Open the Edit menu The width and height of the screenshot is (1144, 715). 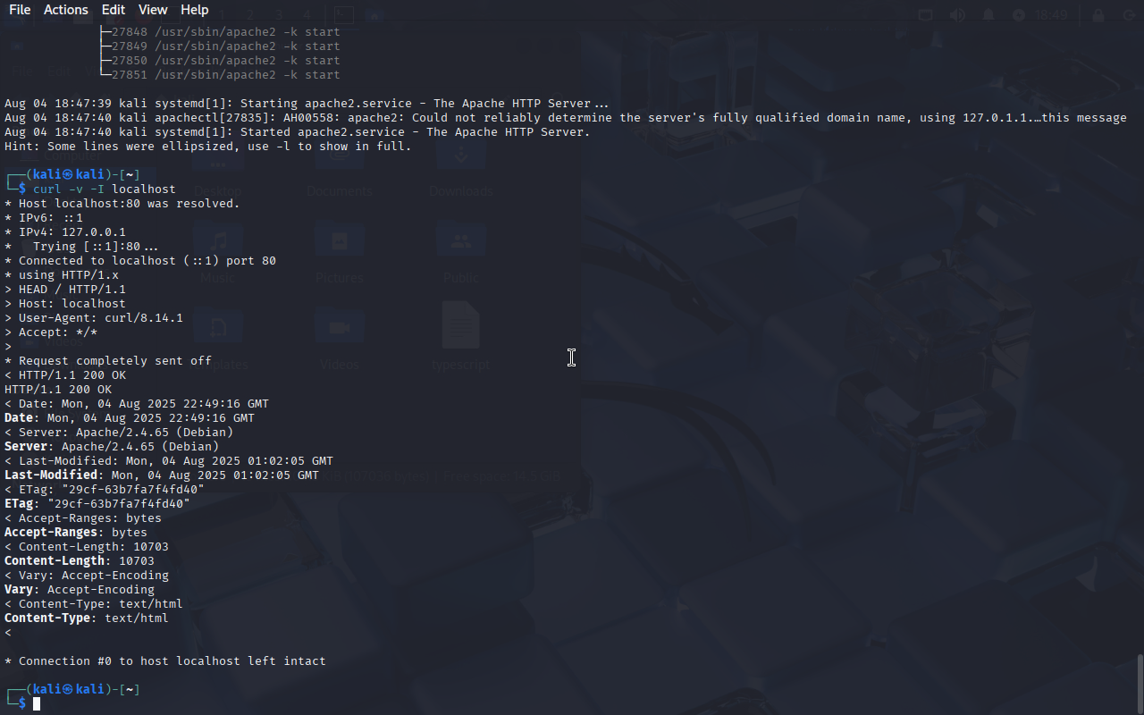point(114,10)
